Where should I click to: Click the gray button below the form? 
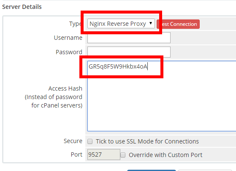tap(205, 170)
